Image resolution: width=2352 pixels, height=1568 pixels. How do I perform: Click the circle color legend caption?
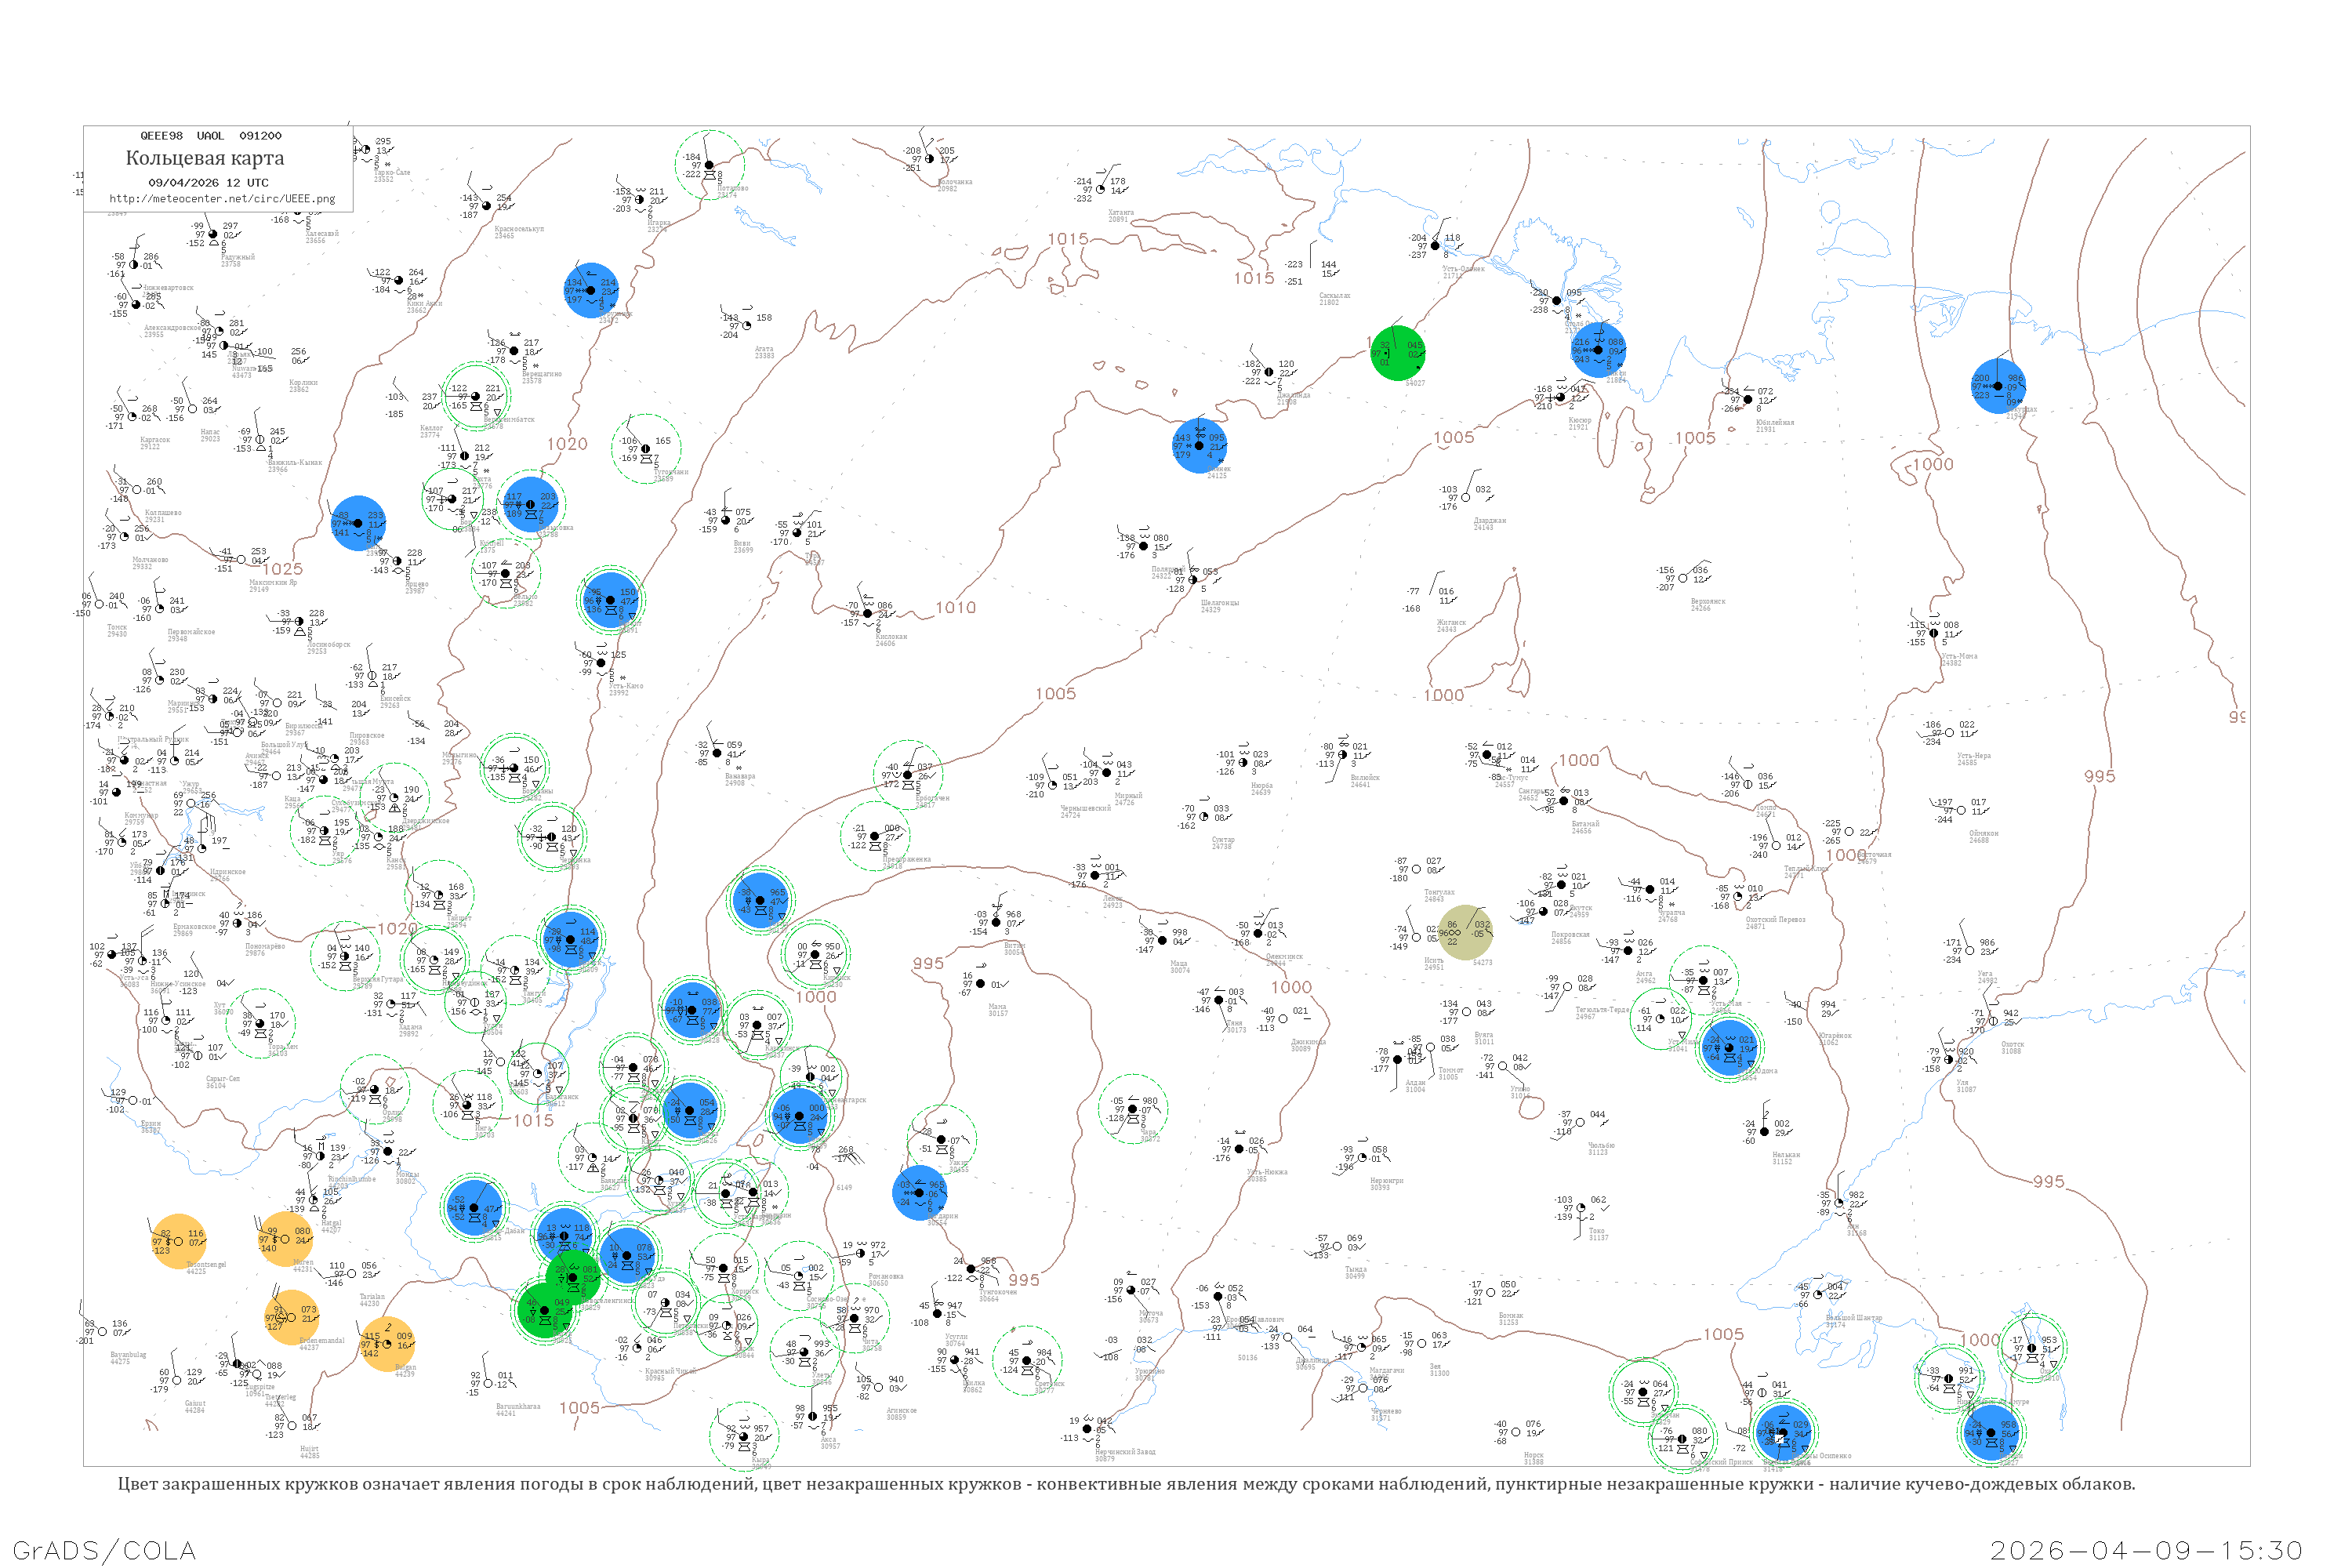tap(1126, 1484)
